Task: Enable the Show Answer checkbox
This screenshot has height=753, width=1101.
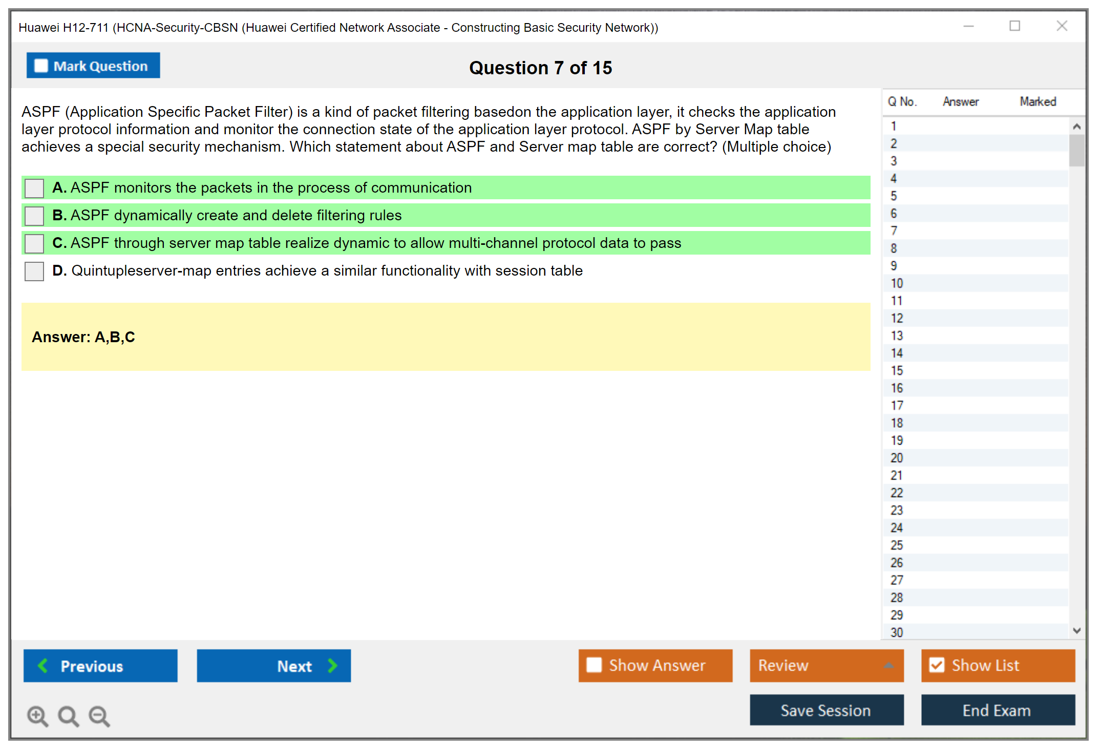Action: tap(594, 665)
